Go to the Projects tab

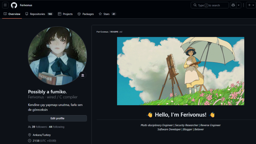click(65, 14)
